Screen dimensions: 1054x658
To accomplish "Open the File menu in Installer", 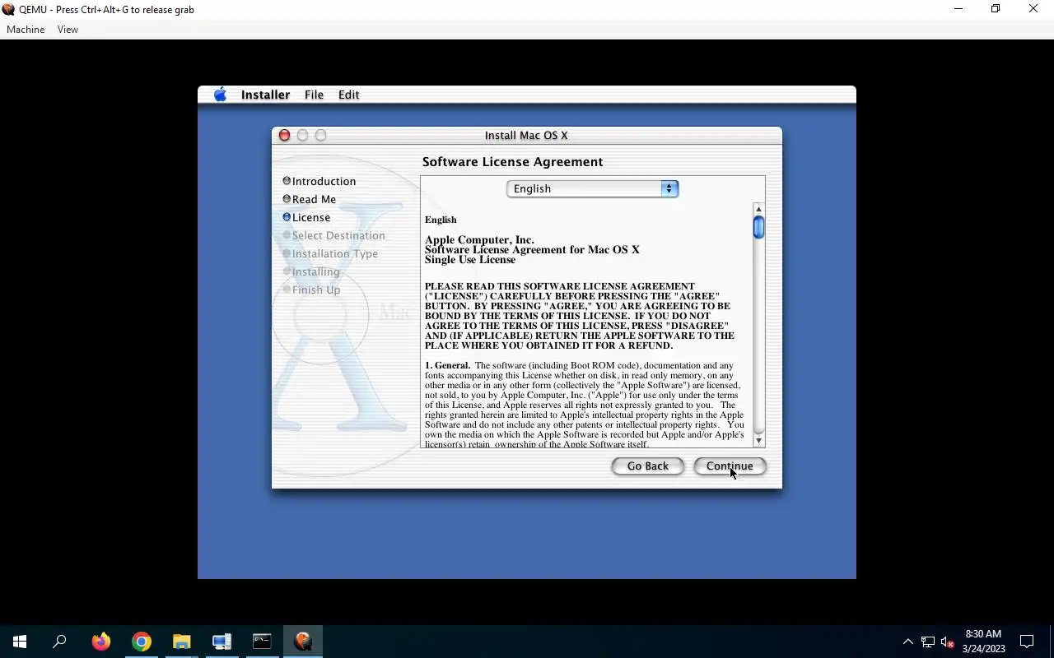I will pos(314,95).
